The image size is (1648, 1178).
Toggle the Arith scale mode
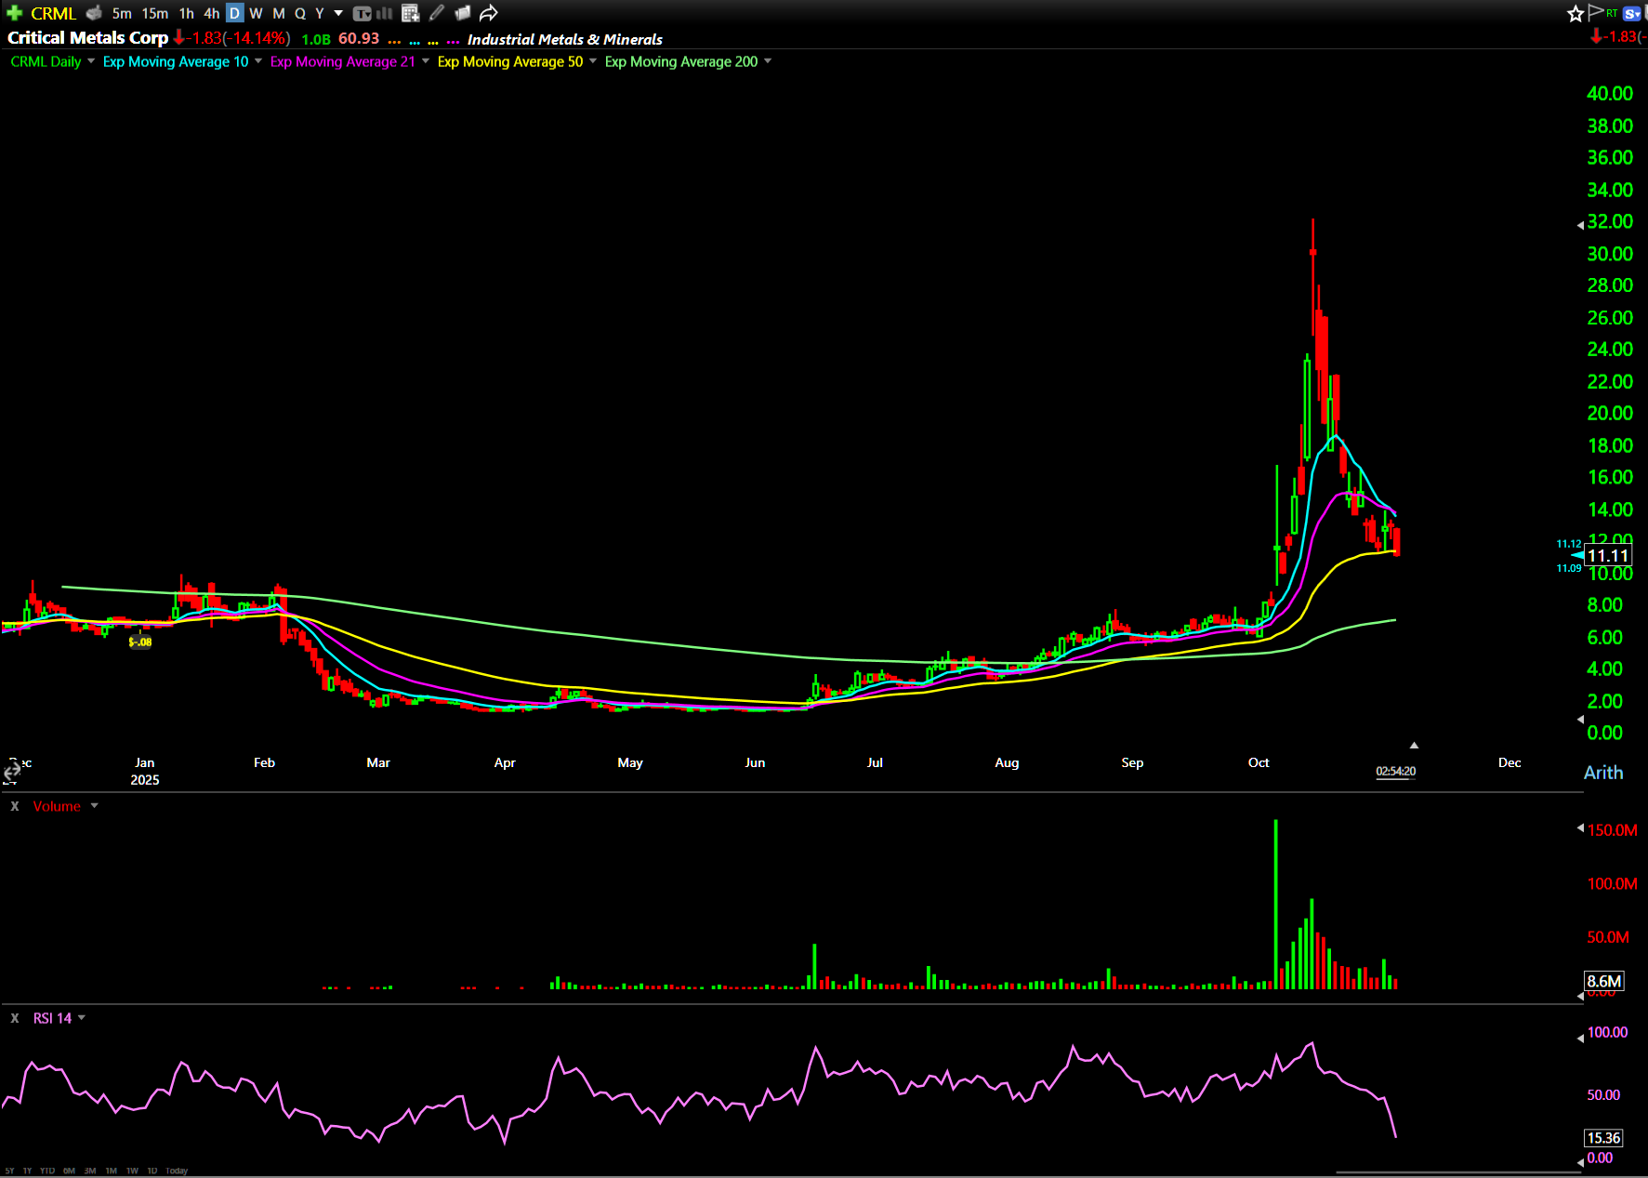[x=1602, y=773]
